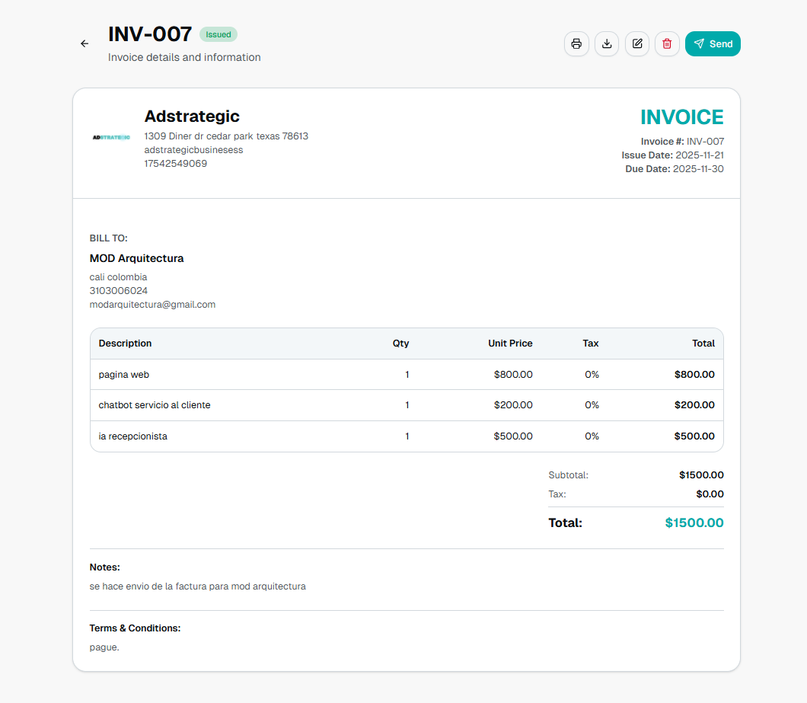Click the Notes text about mod arquitectura
This screenshot has width=807, height=703.
point(197,586)
